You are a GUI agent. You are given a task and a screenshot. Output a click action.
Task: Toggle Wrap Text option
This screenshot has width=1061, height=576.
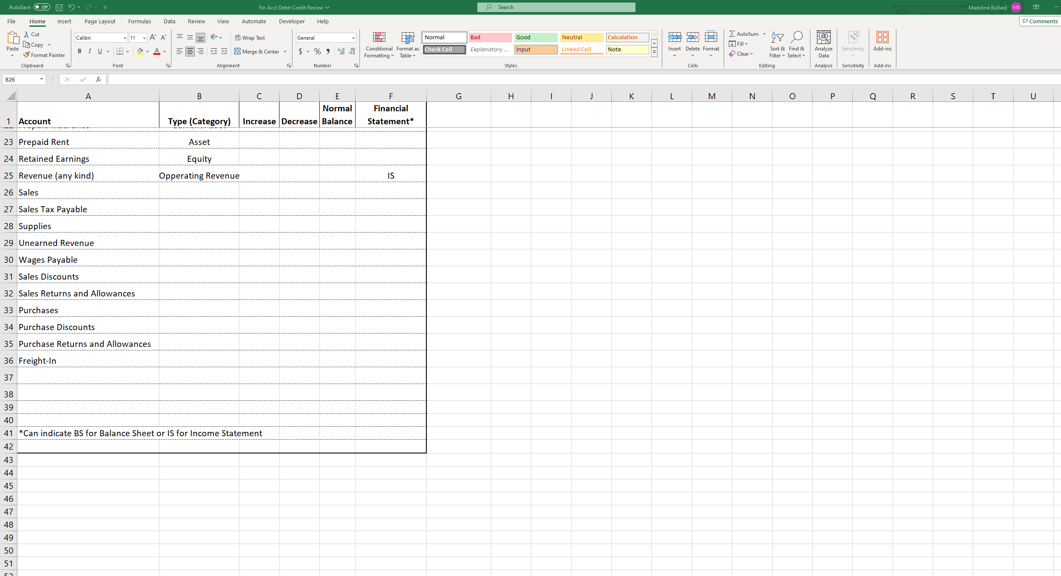[x=250, y=38]
